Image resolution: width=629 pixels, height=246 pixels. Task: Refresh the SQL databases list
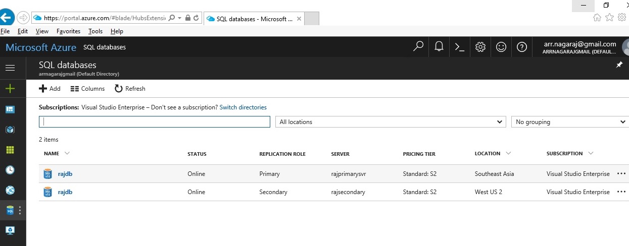130,89
